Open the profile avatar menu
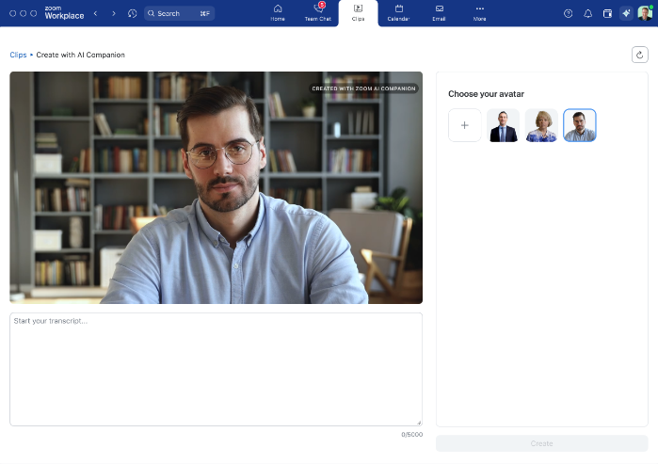Viewport: 658px width, 464px height. (x=645, y=13)
